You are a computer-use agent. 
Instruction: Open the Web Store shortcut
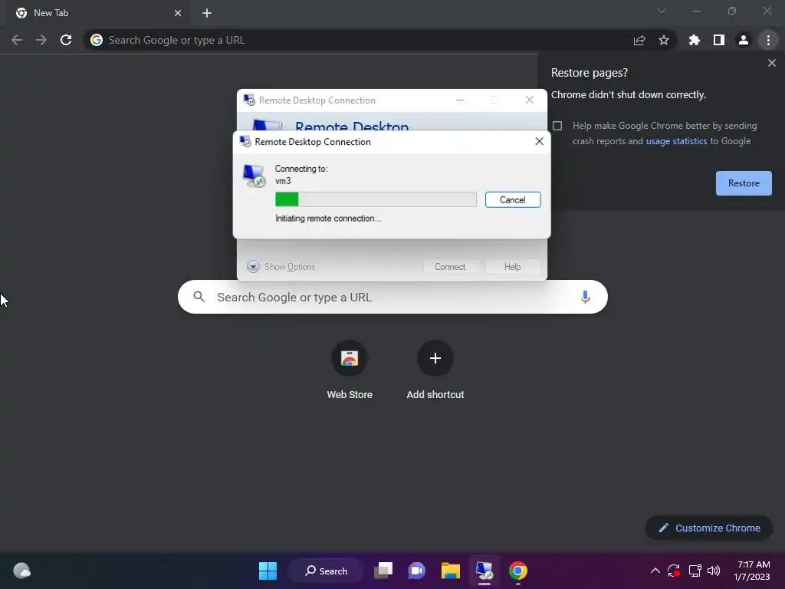[x=350, y=370]
